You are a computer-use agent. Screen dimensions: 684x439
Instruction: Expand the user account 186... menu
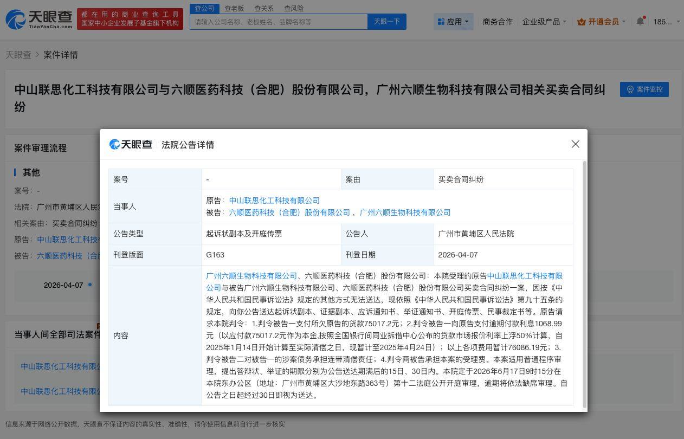point(666,22)
